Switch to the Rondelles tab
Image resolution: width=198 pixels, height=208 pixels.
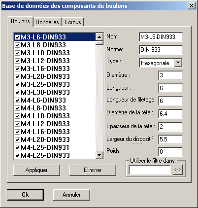click(x=47, y=22)
